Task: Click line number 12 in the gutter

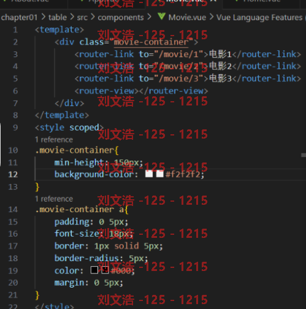Action: (13, 174)
